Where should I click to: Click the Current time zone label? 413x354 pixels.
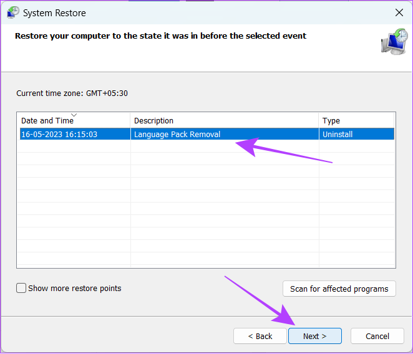(x=72, y=93)
